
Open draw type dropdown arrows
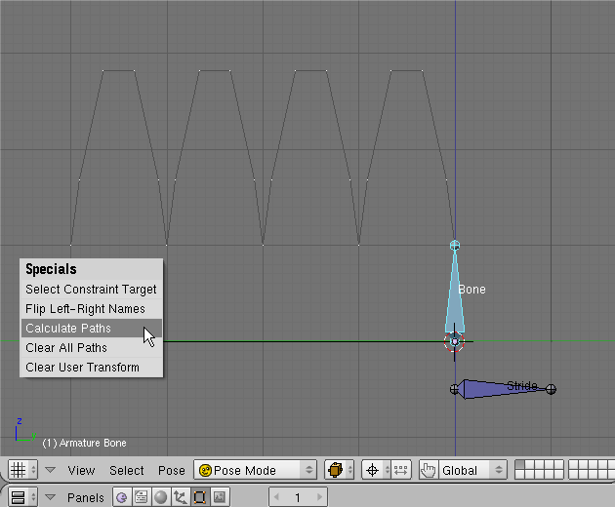(x=350, y=469)
